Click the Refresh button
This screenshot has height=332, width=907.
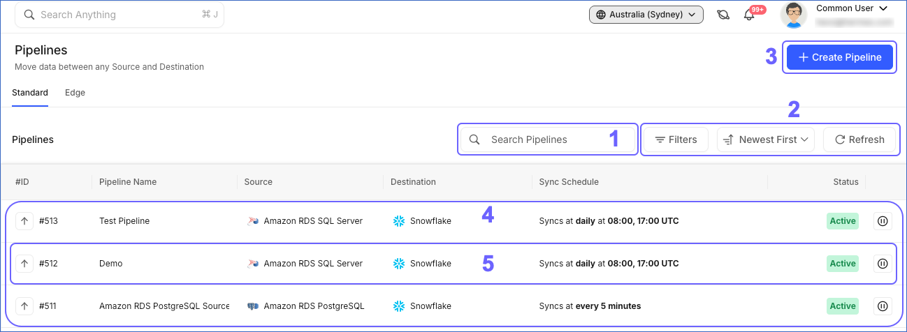coord(859,139)
